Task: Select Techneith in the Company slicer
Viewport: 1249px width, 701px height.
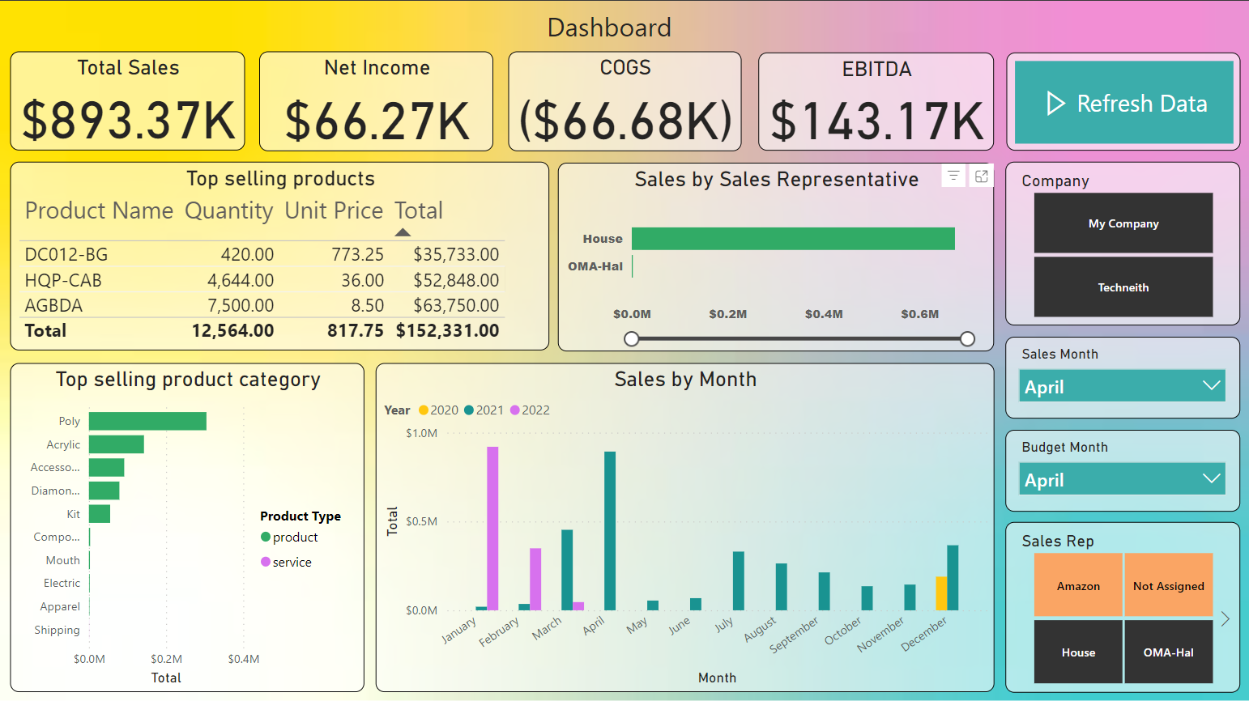Action: click(x=1123, y=287)
